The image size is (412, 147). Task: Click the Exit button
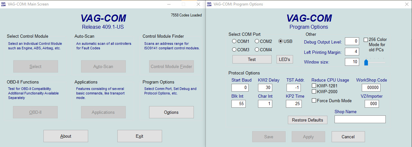point(139,136)
